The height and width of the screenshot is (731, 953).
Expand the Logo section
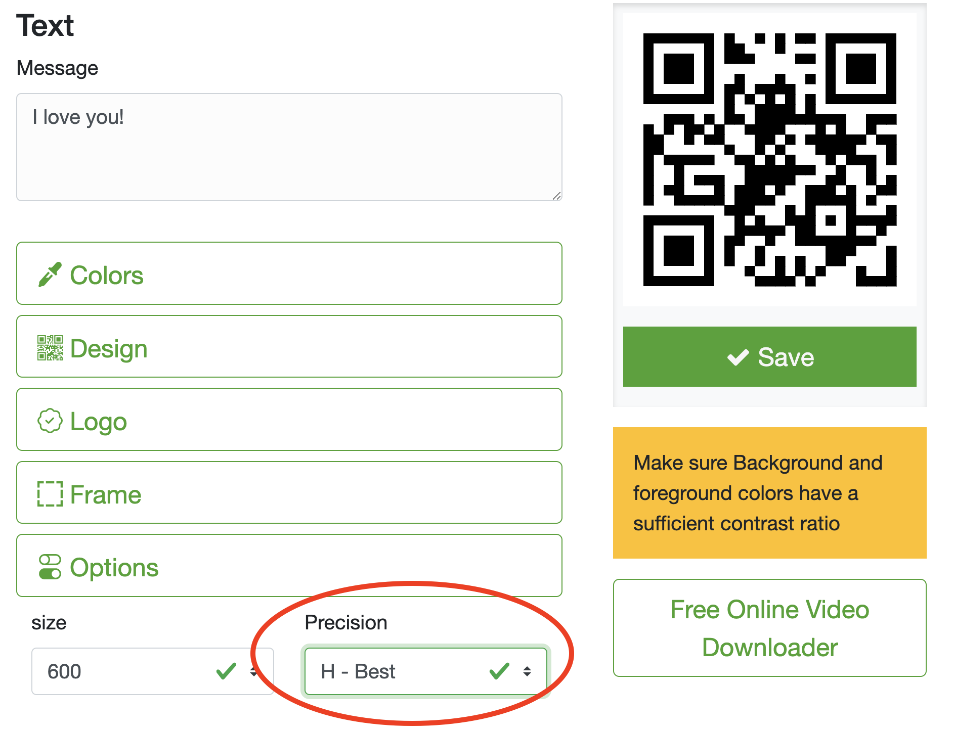pyautogui.click(x=289, y=420)
